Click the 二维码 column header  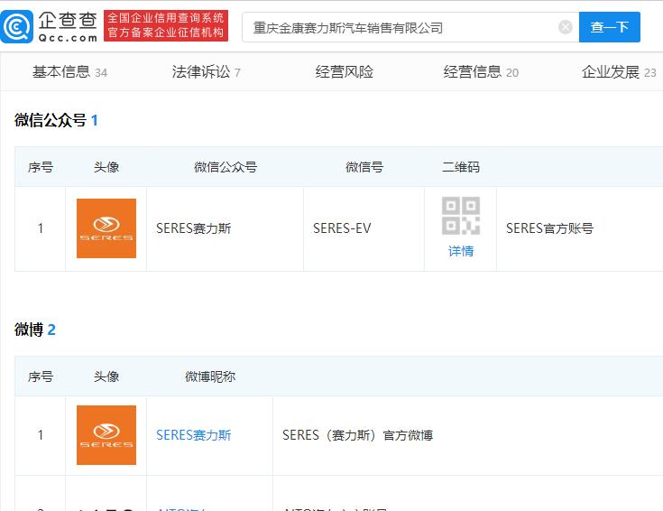[x=460, y=167]
